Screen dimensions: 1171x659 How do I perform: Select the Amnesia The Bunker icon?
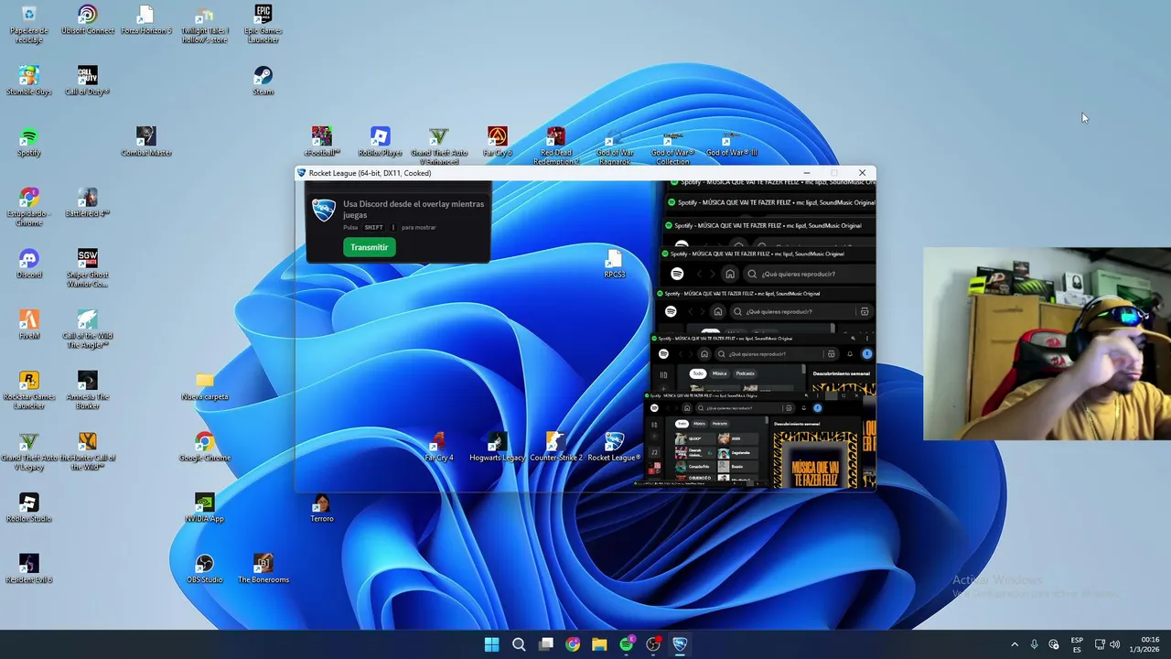(x=87, y=389)
